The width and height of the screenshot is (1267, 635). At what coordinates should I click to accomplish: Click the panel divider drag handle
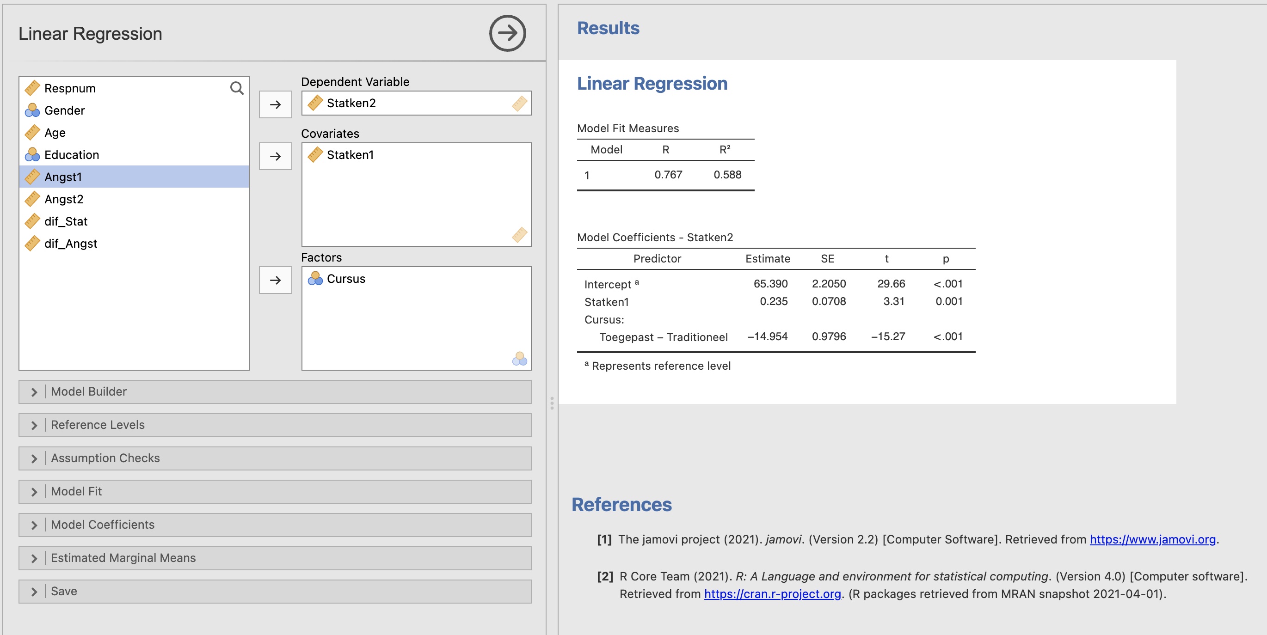click(x=552, y=403)
